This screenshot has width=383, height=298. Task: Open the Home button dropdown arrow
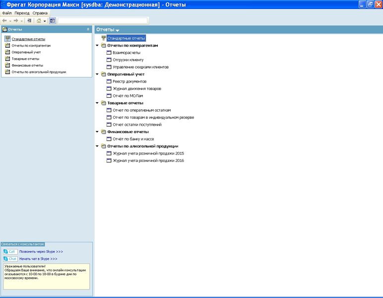pos(45,21)
